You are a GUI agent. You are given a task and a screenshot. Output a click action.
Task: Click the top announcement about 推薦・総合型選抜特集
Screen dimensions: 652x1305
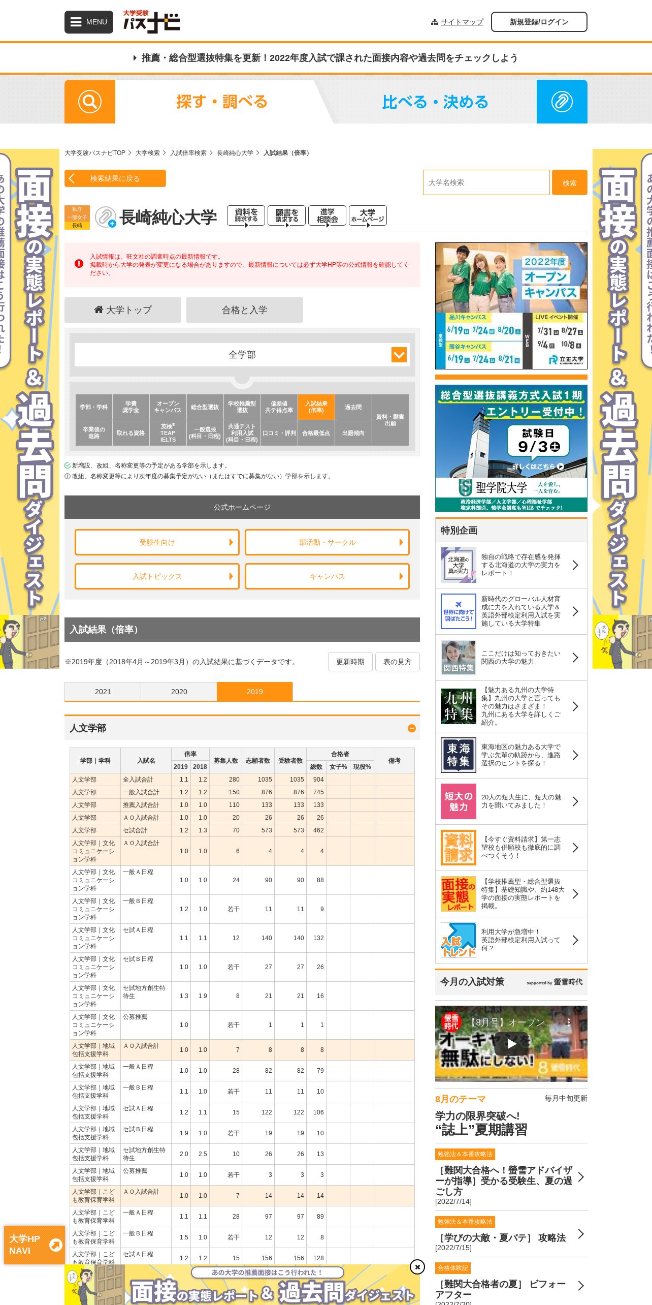coord(326,58)
